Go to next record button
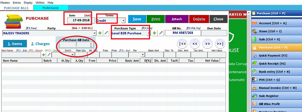The width and height of the screenshot is (302, 112). pos(207,44)
